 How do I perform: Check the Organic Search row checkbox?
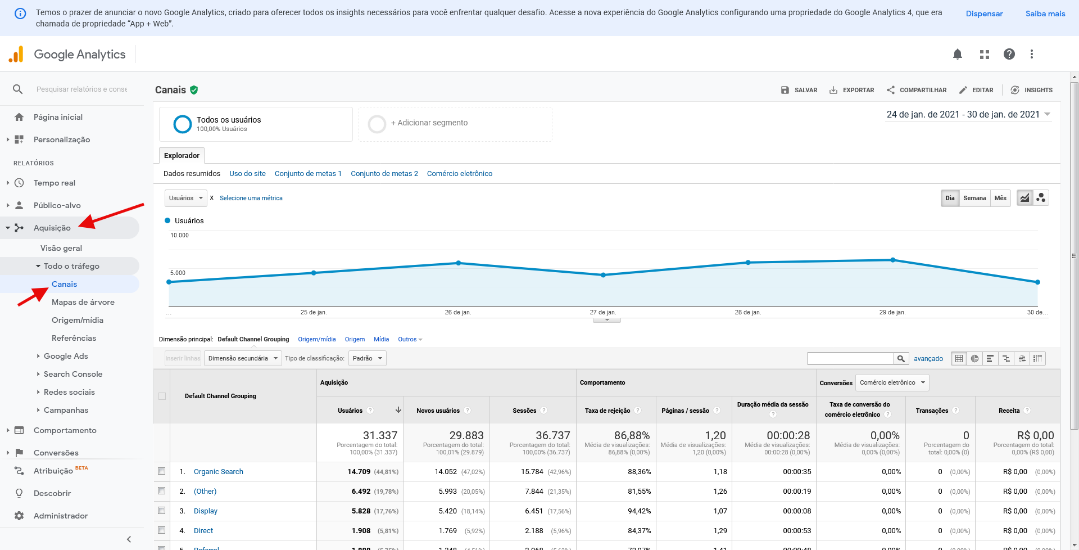(x=162, y=471)
